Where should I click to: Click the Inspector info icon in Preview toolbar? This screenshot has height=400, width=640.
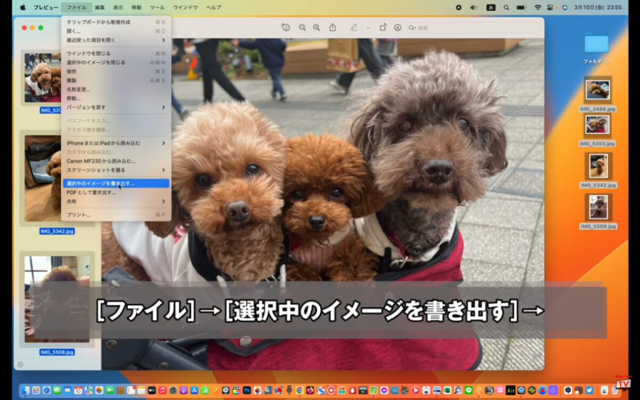286,27
